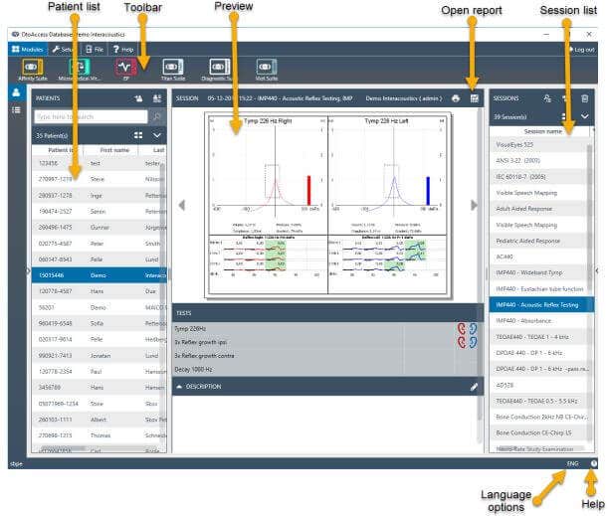The width and height of the screenshot is (608, 516).
Task: Open the Modules tab
Action: click(28, 50)
